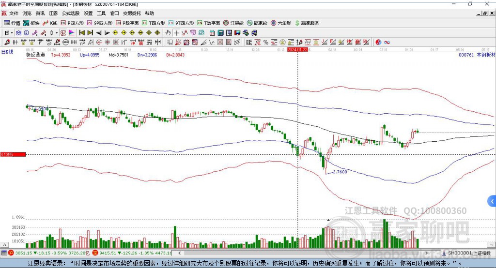This screenshot has height=268, width=496.
Task: Click the red 2024-01-22 date marker
Action: click(297, 50)
